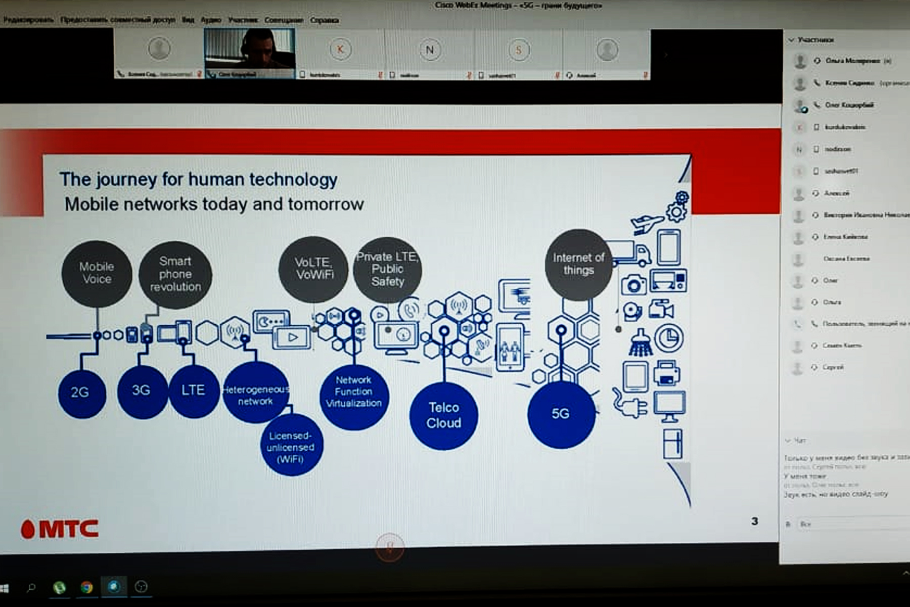The width and height of the screenshot is (910, 607).
Task: Click the Chrome icon in the Windows taskbar
Action: click(x=86, y=587)
